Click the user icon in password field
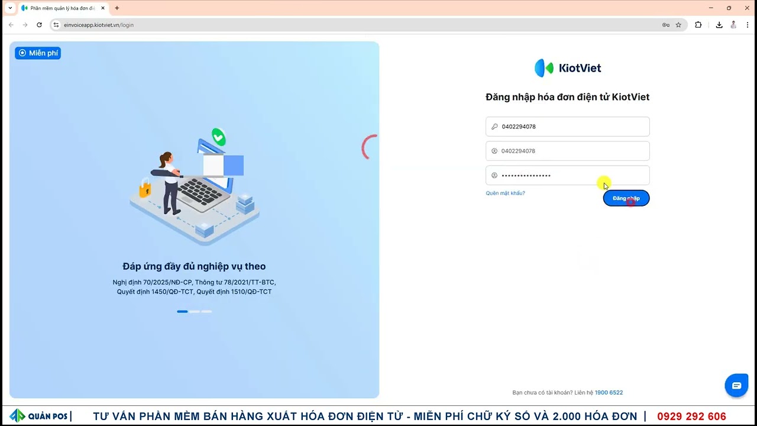Screen dimensions: 757x426 click(494, 175)
